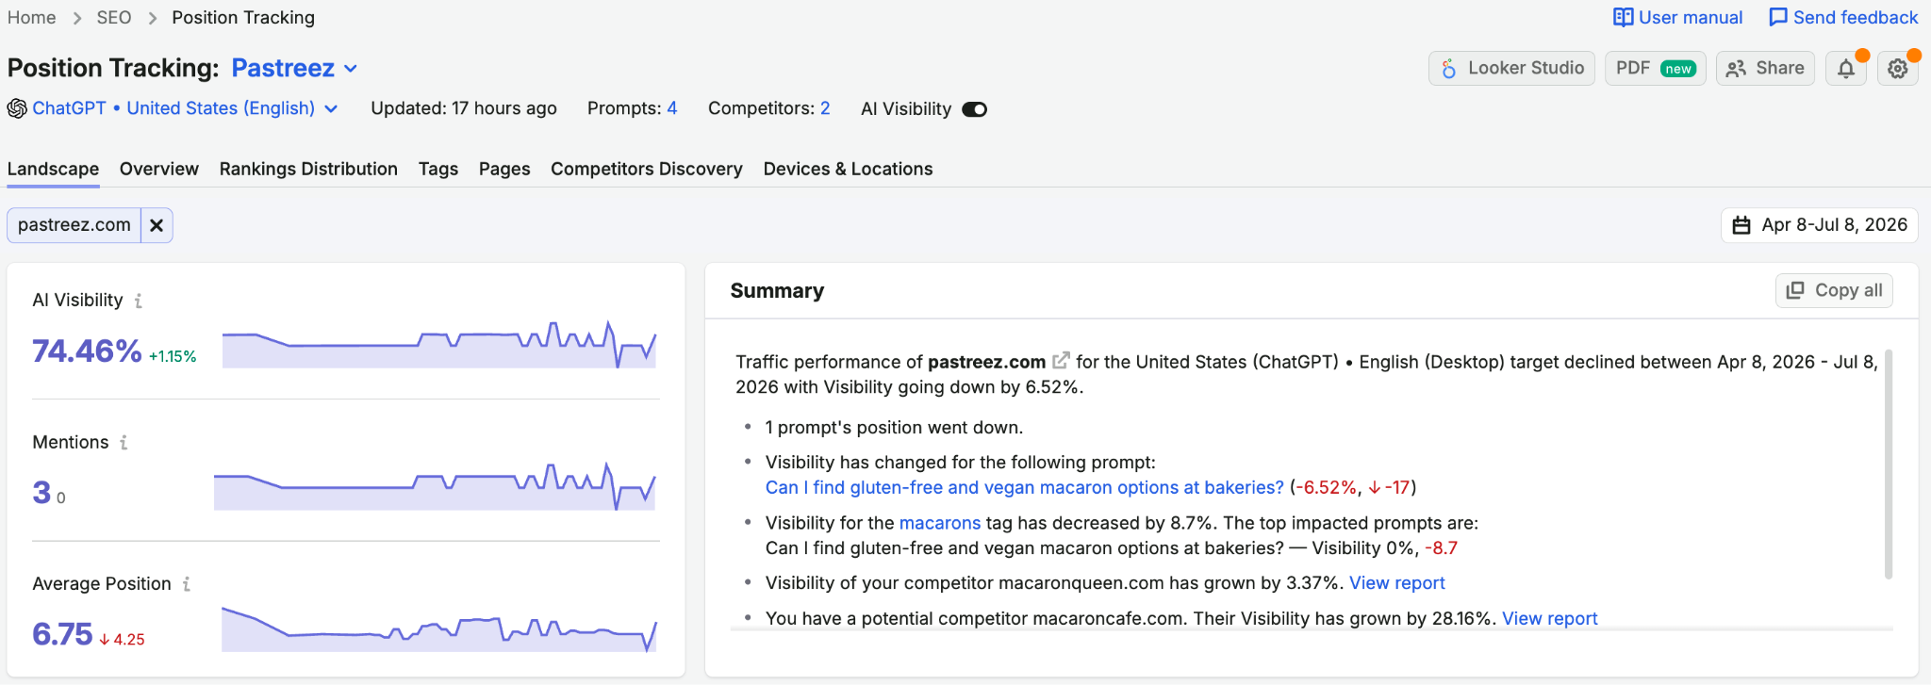The width and height of the screenshot is (1931, 685).
Task: Click Average Position info icon
Action: click(x=187, y=584)
